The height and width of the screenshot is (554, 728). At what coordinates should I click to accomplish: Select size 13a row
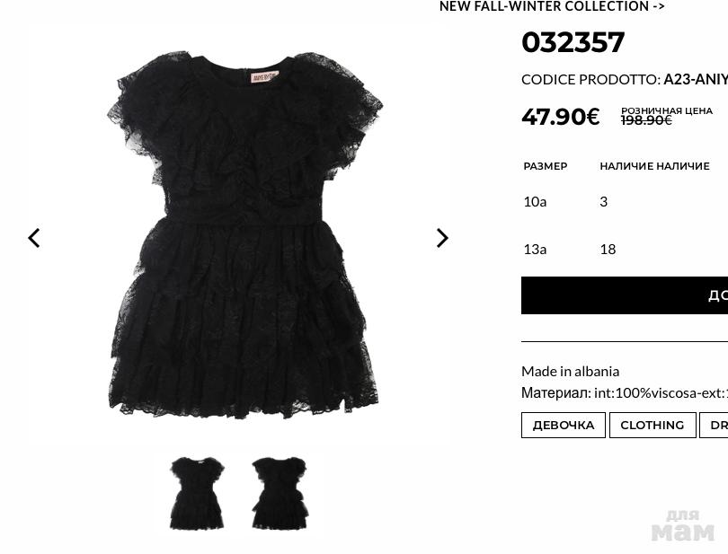click(625, 249)
